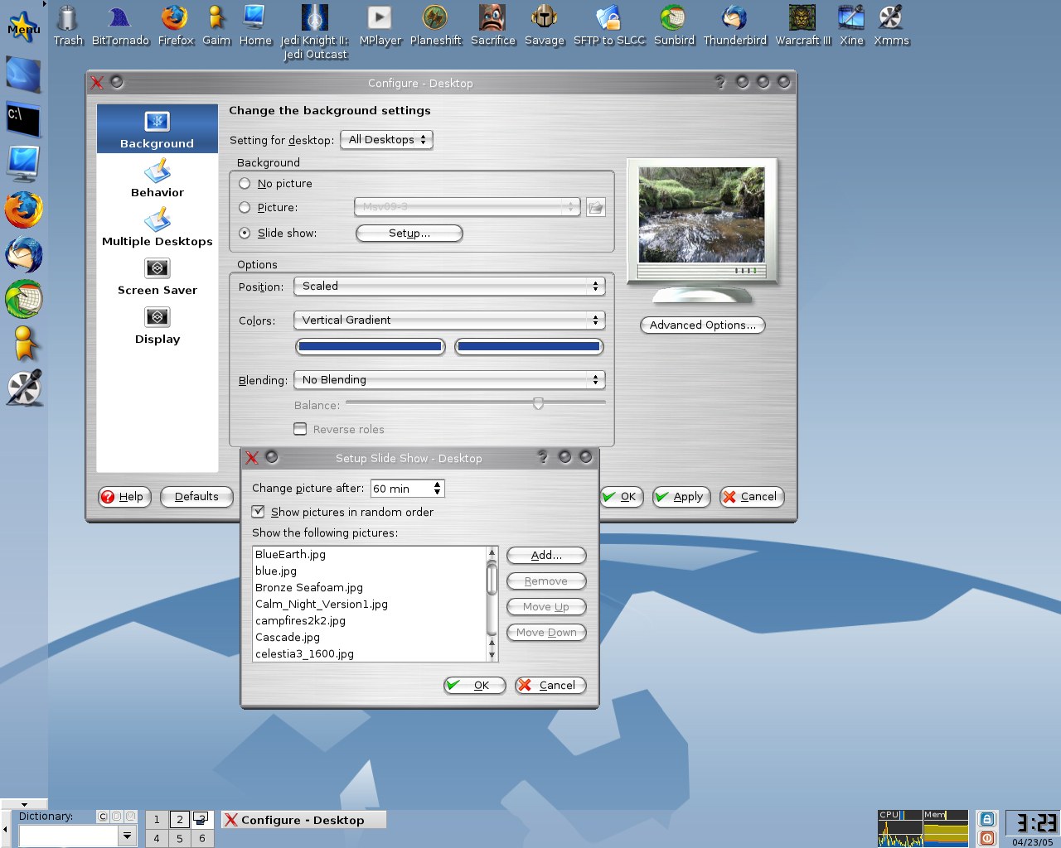The height and width of the screenshot is (848, 1061).
Task: Open the terminal icon in side panel
Action: point(23,119)
